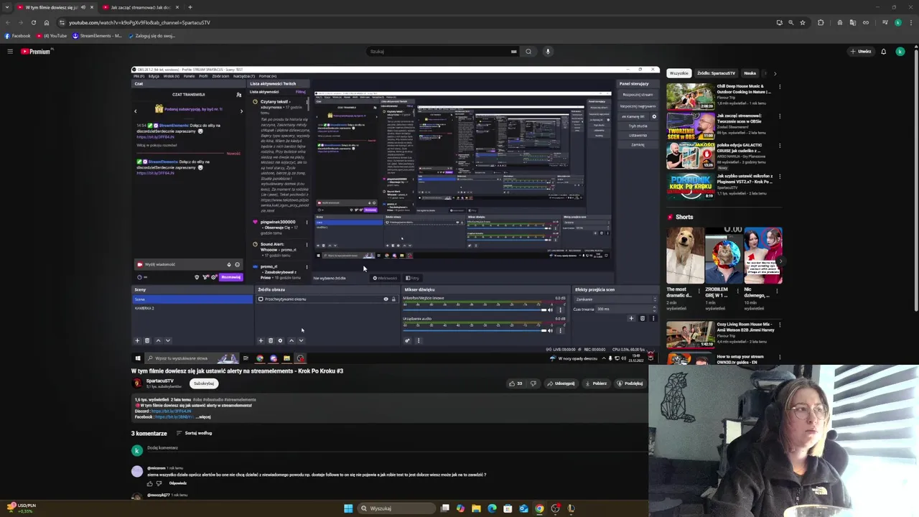The image size is (919, 517).
Task: Click the Pobierz download button
Action: click(596, 383)
